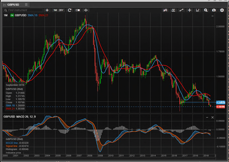The image size is (229, 162).
Task: Click the zoom magnifier icon
Action: coord(206,10)
